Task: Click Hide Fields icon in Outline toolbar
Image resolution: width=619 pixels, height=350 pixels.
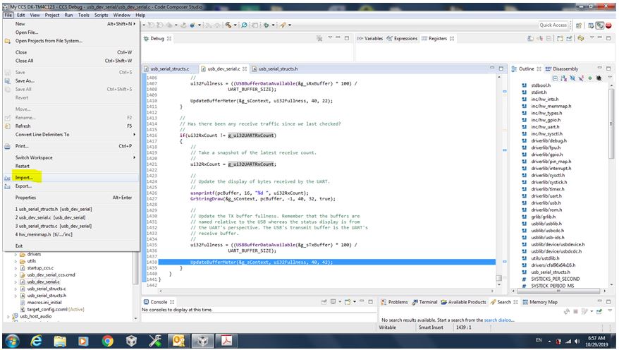Action: (x=572, y=78)
